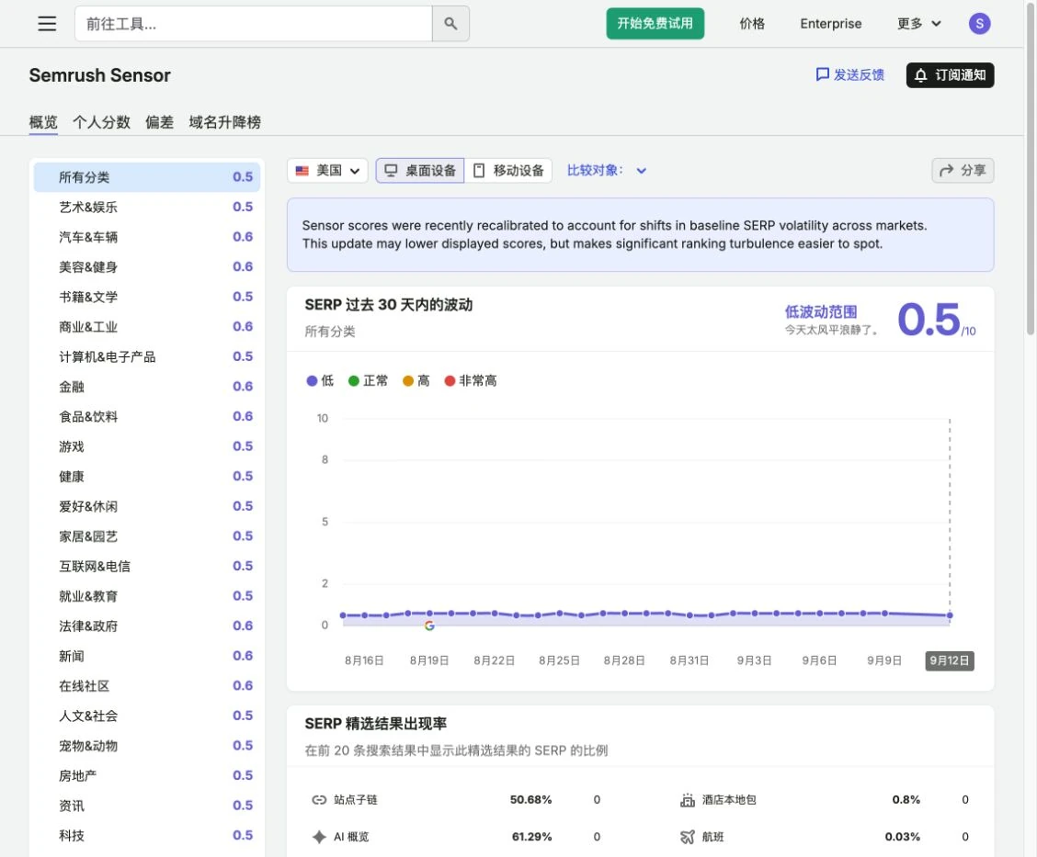Screen dimensions: 1037x857
Task: Open the 美国 country dropdown
Action: tap(327, 171)
